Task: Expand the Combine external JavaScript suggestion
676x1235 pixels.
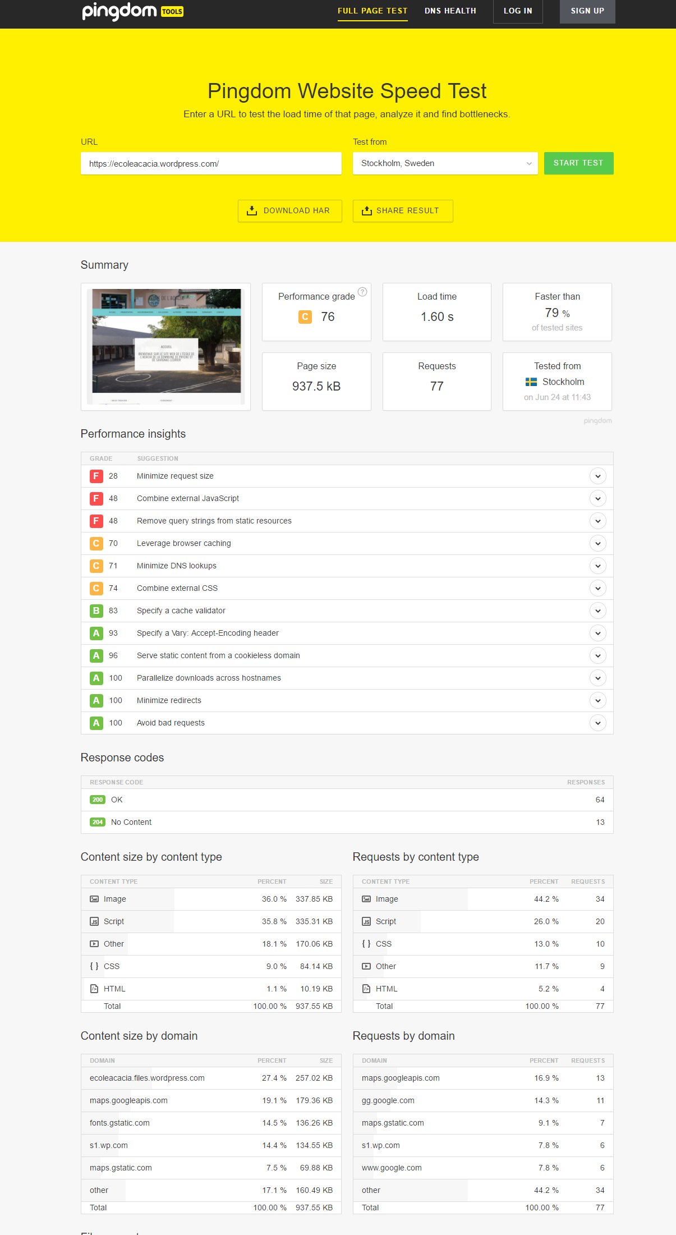Action: tap(598, 498)
